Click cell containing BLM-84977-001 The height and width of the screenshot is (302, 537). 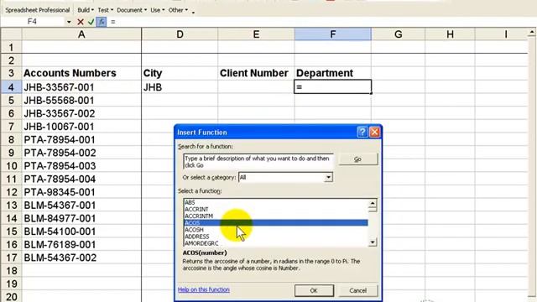pyautogui.click(x=81, y=218)
